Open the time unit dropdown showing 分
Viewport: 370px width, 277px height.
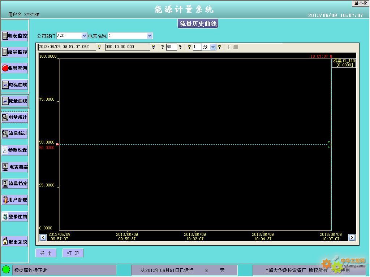[x=213, y=47]
